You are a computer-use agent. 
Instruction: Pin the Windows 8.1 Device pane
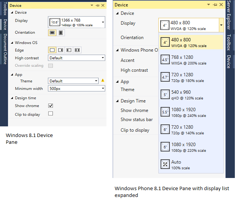[97, 5]
